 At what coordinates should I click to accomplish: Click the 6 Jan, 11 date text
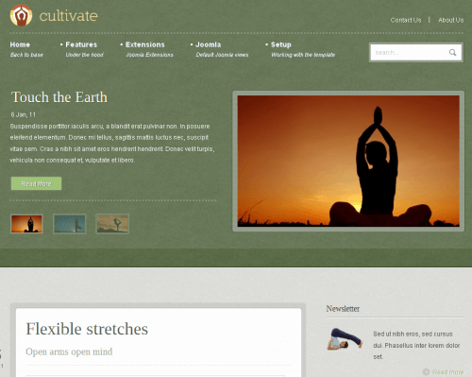pos(24,114)
